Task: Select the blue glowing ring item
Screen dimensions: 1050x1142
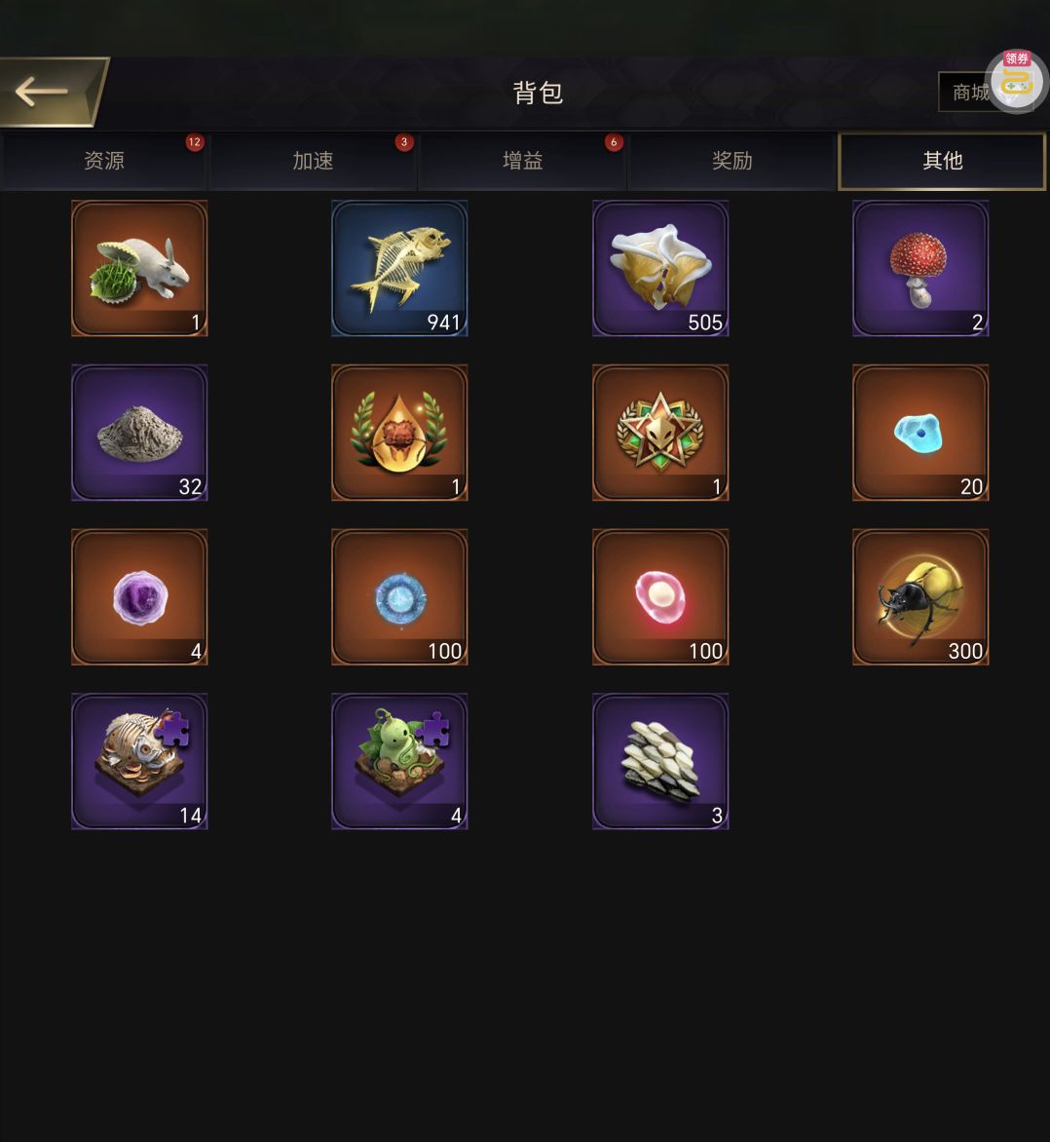Action: click(x=399, y=597)
